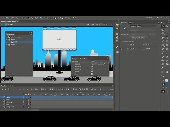The height and width of the screenshot is (127, 170).
Task: Select the Pen tool
Action: (x=163, y=38)
